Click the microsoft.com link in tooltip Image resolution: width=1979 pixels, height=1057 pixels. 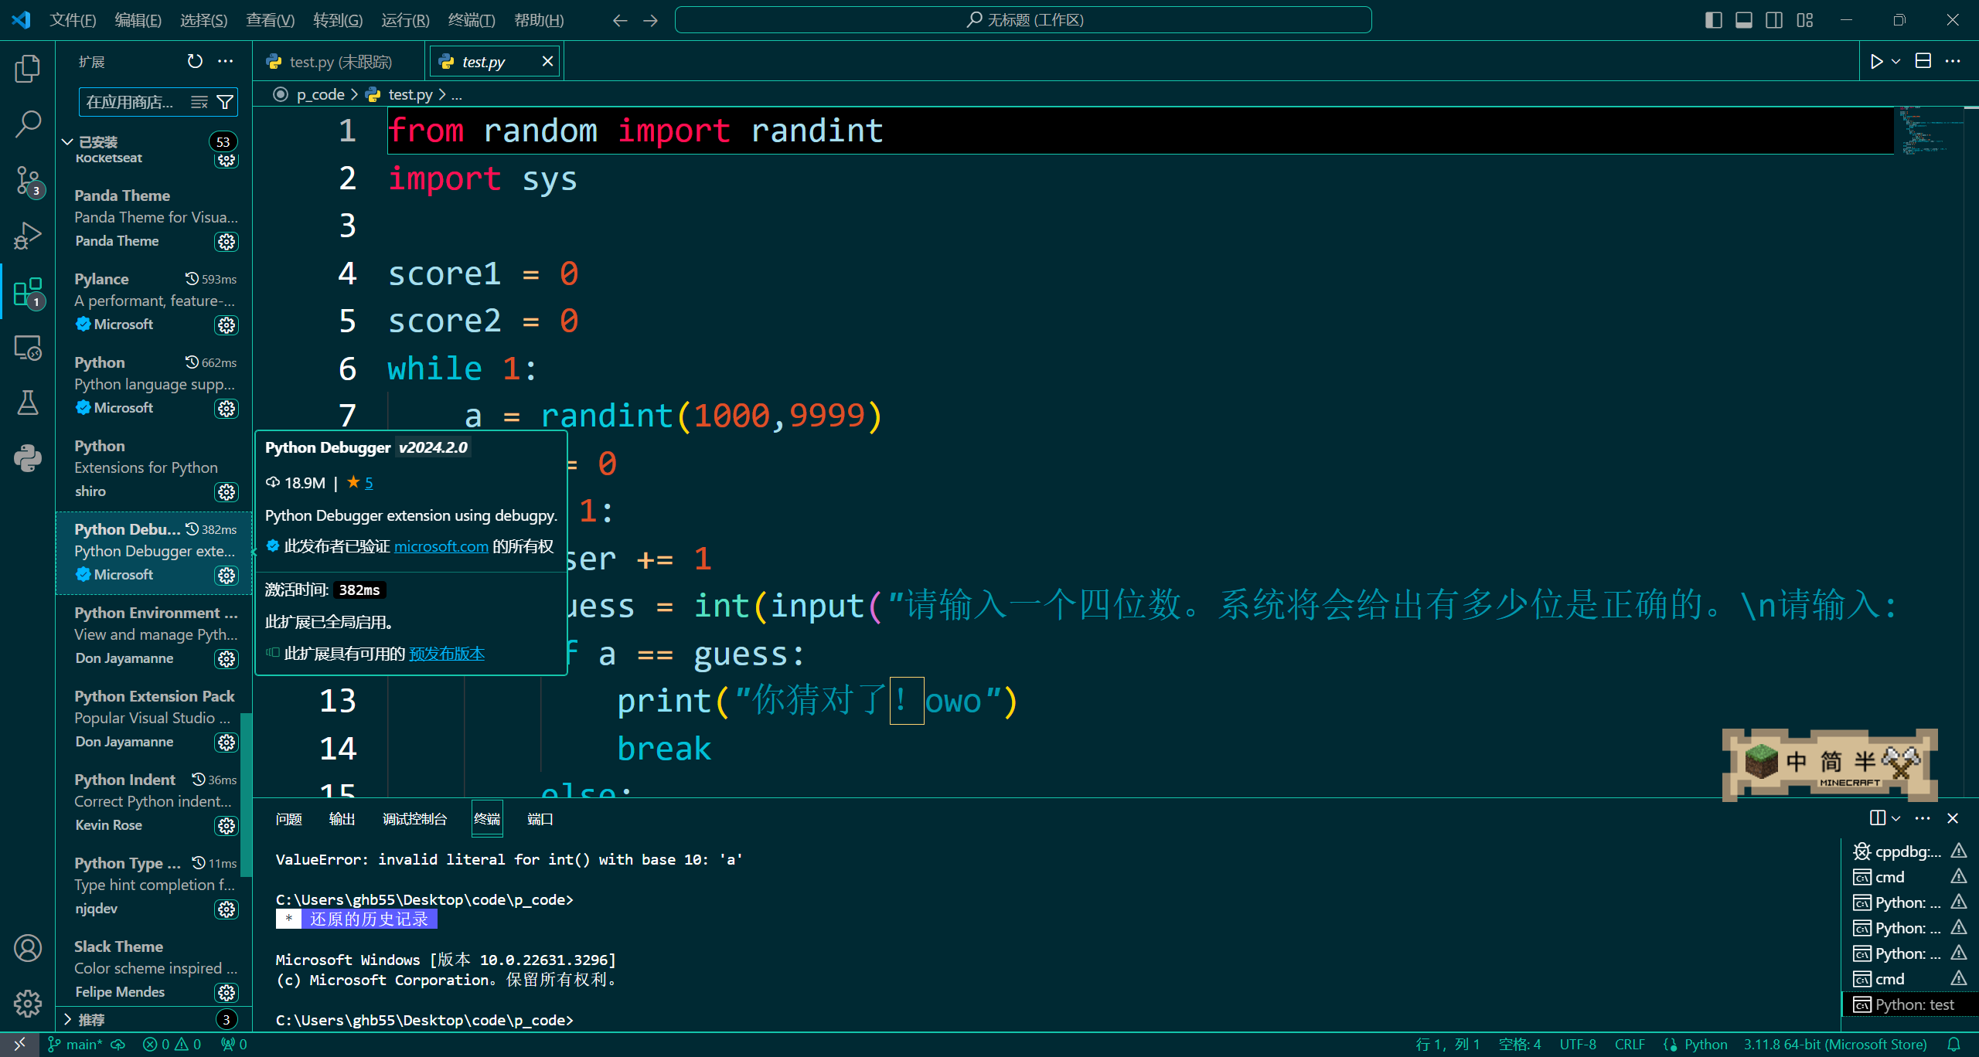tap(441, 546)
